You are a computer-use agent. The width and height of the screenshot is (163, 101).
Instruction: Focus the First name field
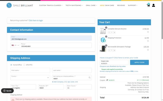[x=30, y=70]
